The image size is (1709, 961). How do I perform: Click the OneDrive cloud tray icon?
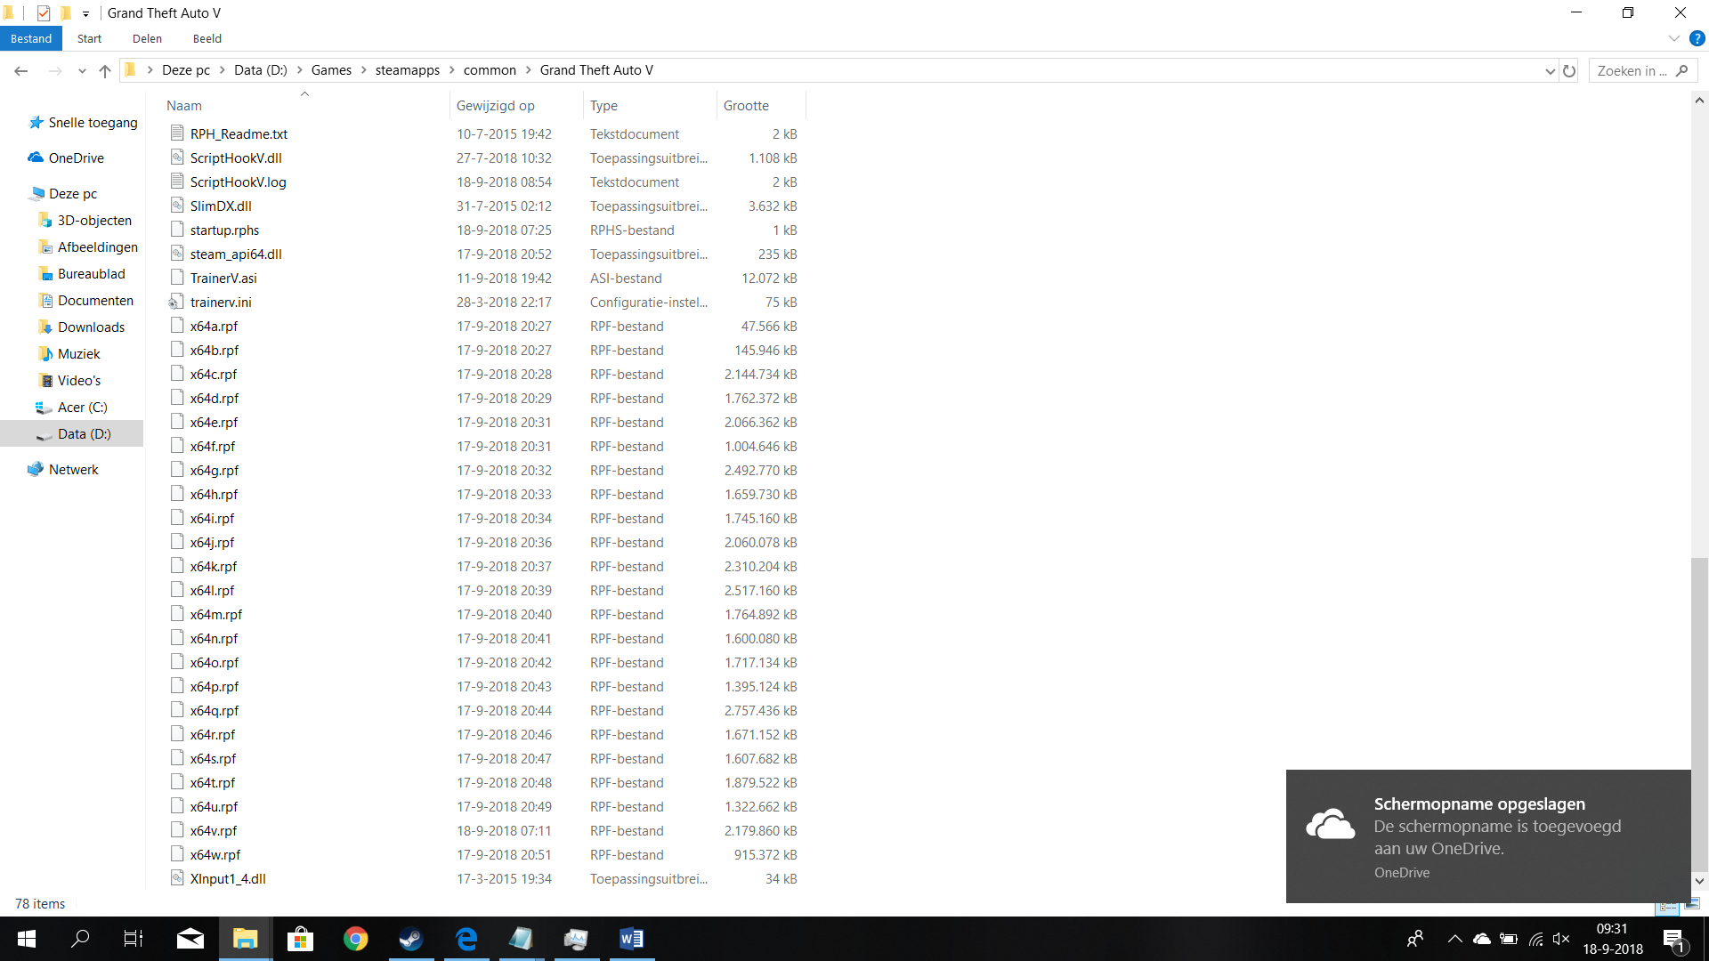(1482, 939)
